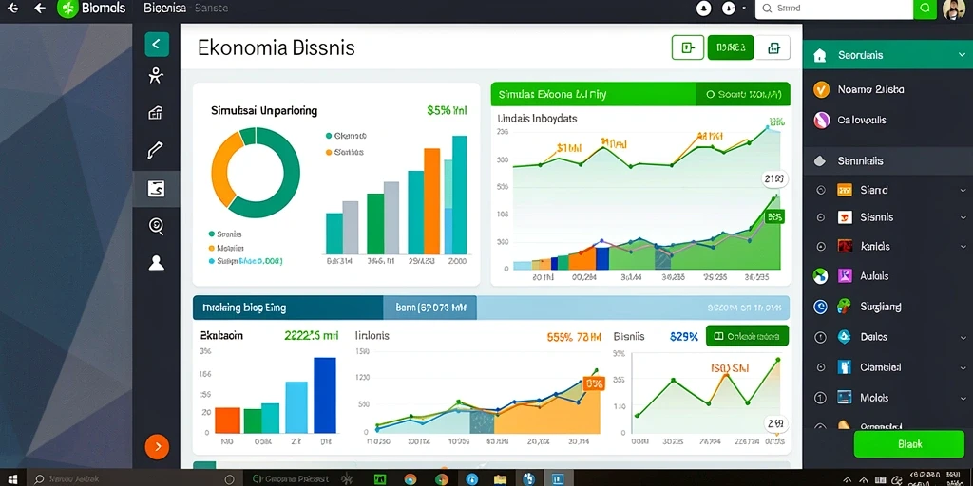The height and width of the screenshot is (486, 973).
Task: Click into the top search field
Action: 834,9
